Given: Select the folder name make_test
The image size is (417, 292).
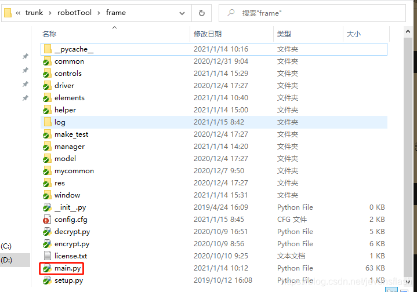Looking at the screenshot, I should 71,134.
